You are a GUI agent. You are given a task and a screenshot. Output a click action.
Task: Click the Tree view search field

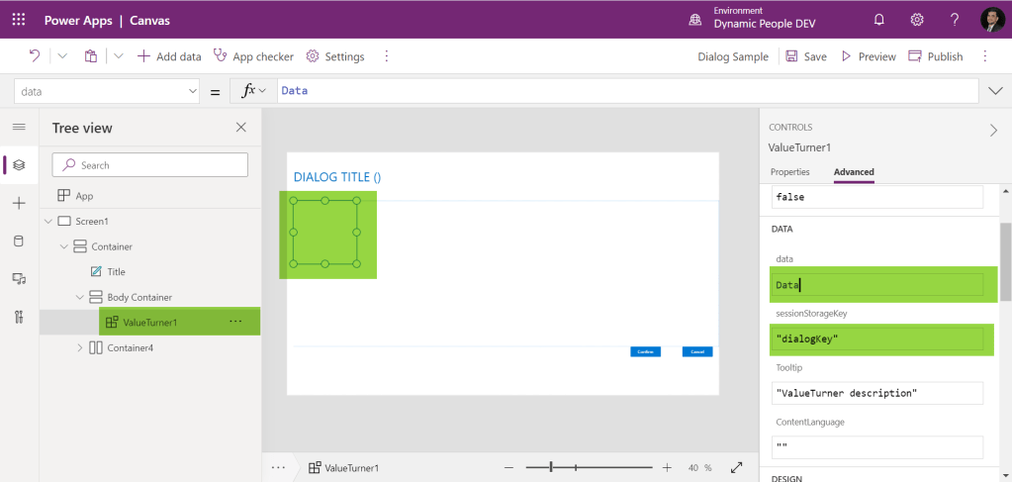(x=150, y=165)
